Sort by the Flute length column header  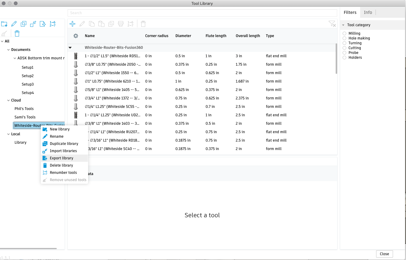pos(216,36)
